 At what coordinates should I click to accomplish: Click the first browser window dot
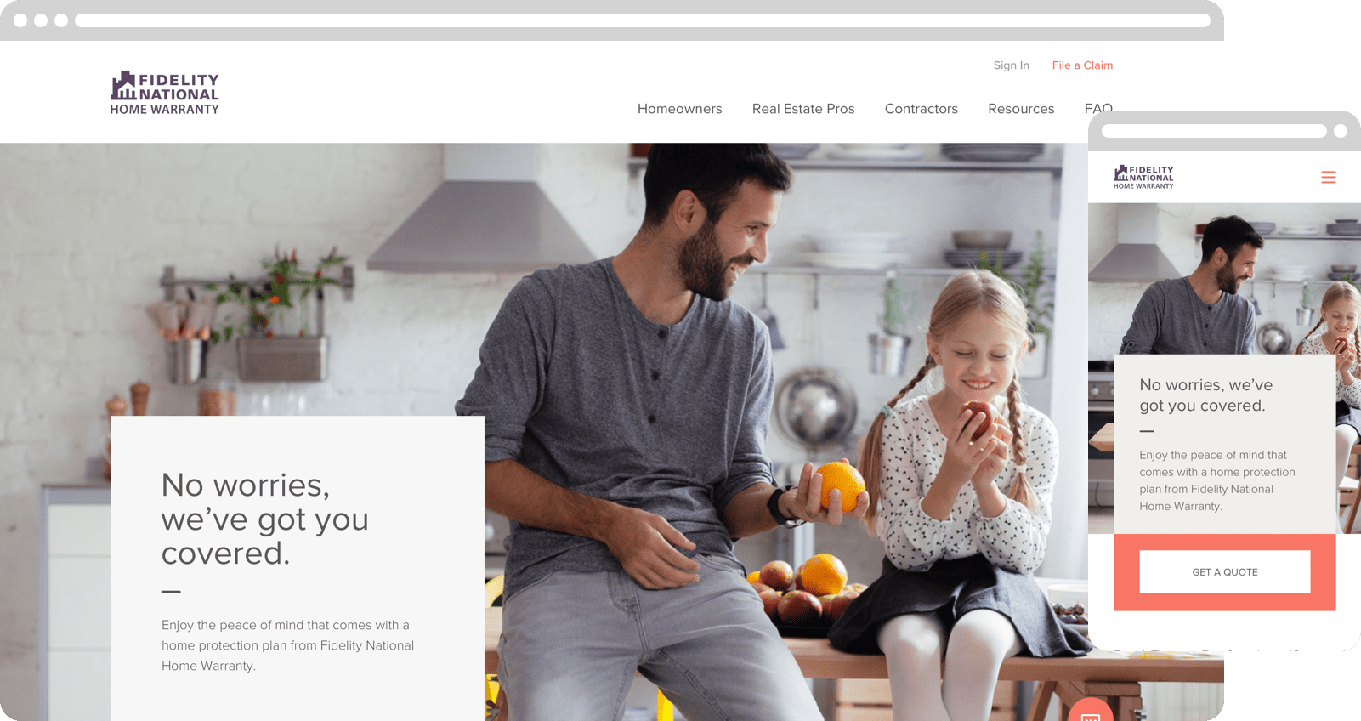(20, 20)
